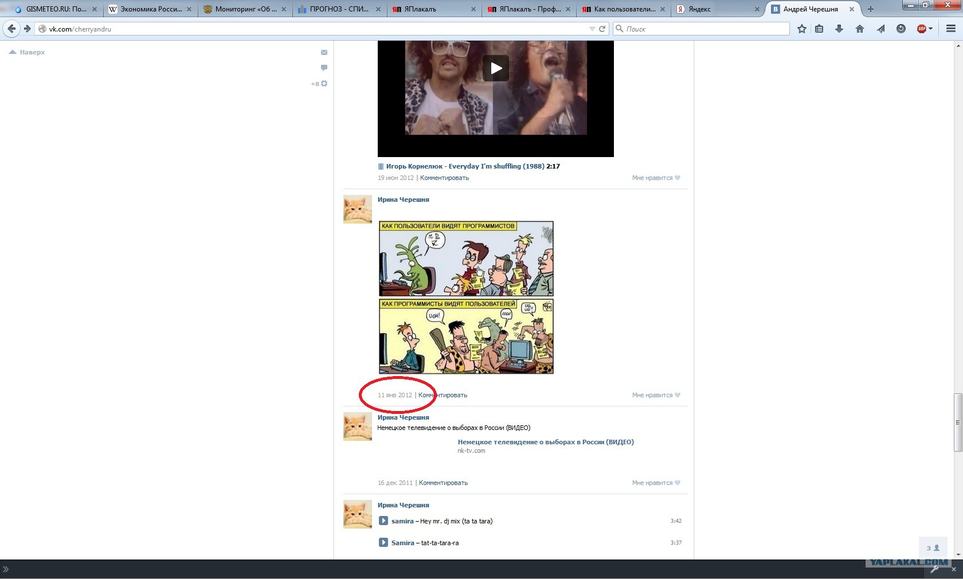963x579 pixels.
Task: Play the 'tat-ta-tara-ra' audio track
Action: coord(383,543)
